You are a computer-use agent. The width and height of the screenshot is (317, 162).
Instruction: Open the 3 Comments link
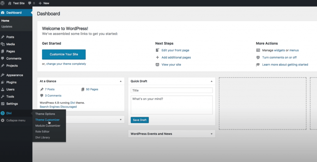coord(53,96)
